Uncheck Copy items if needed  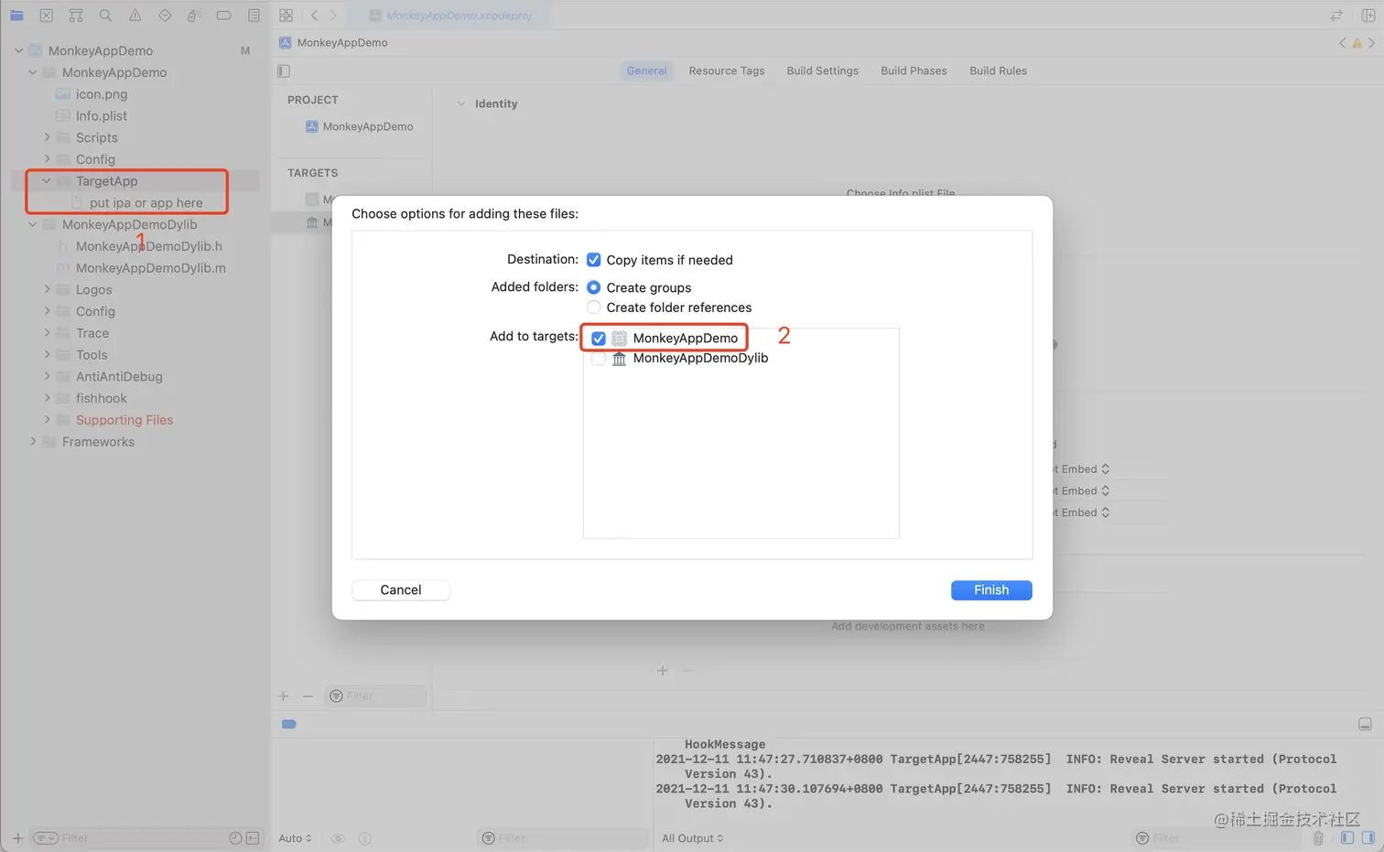pyautogui.click(x=594, y=259)
